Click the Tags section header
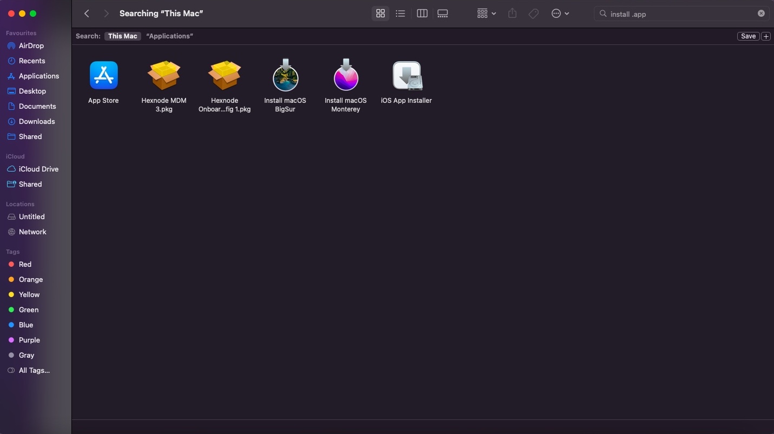This screenshot has width=774, height=434. 13,252
